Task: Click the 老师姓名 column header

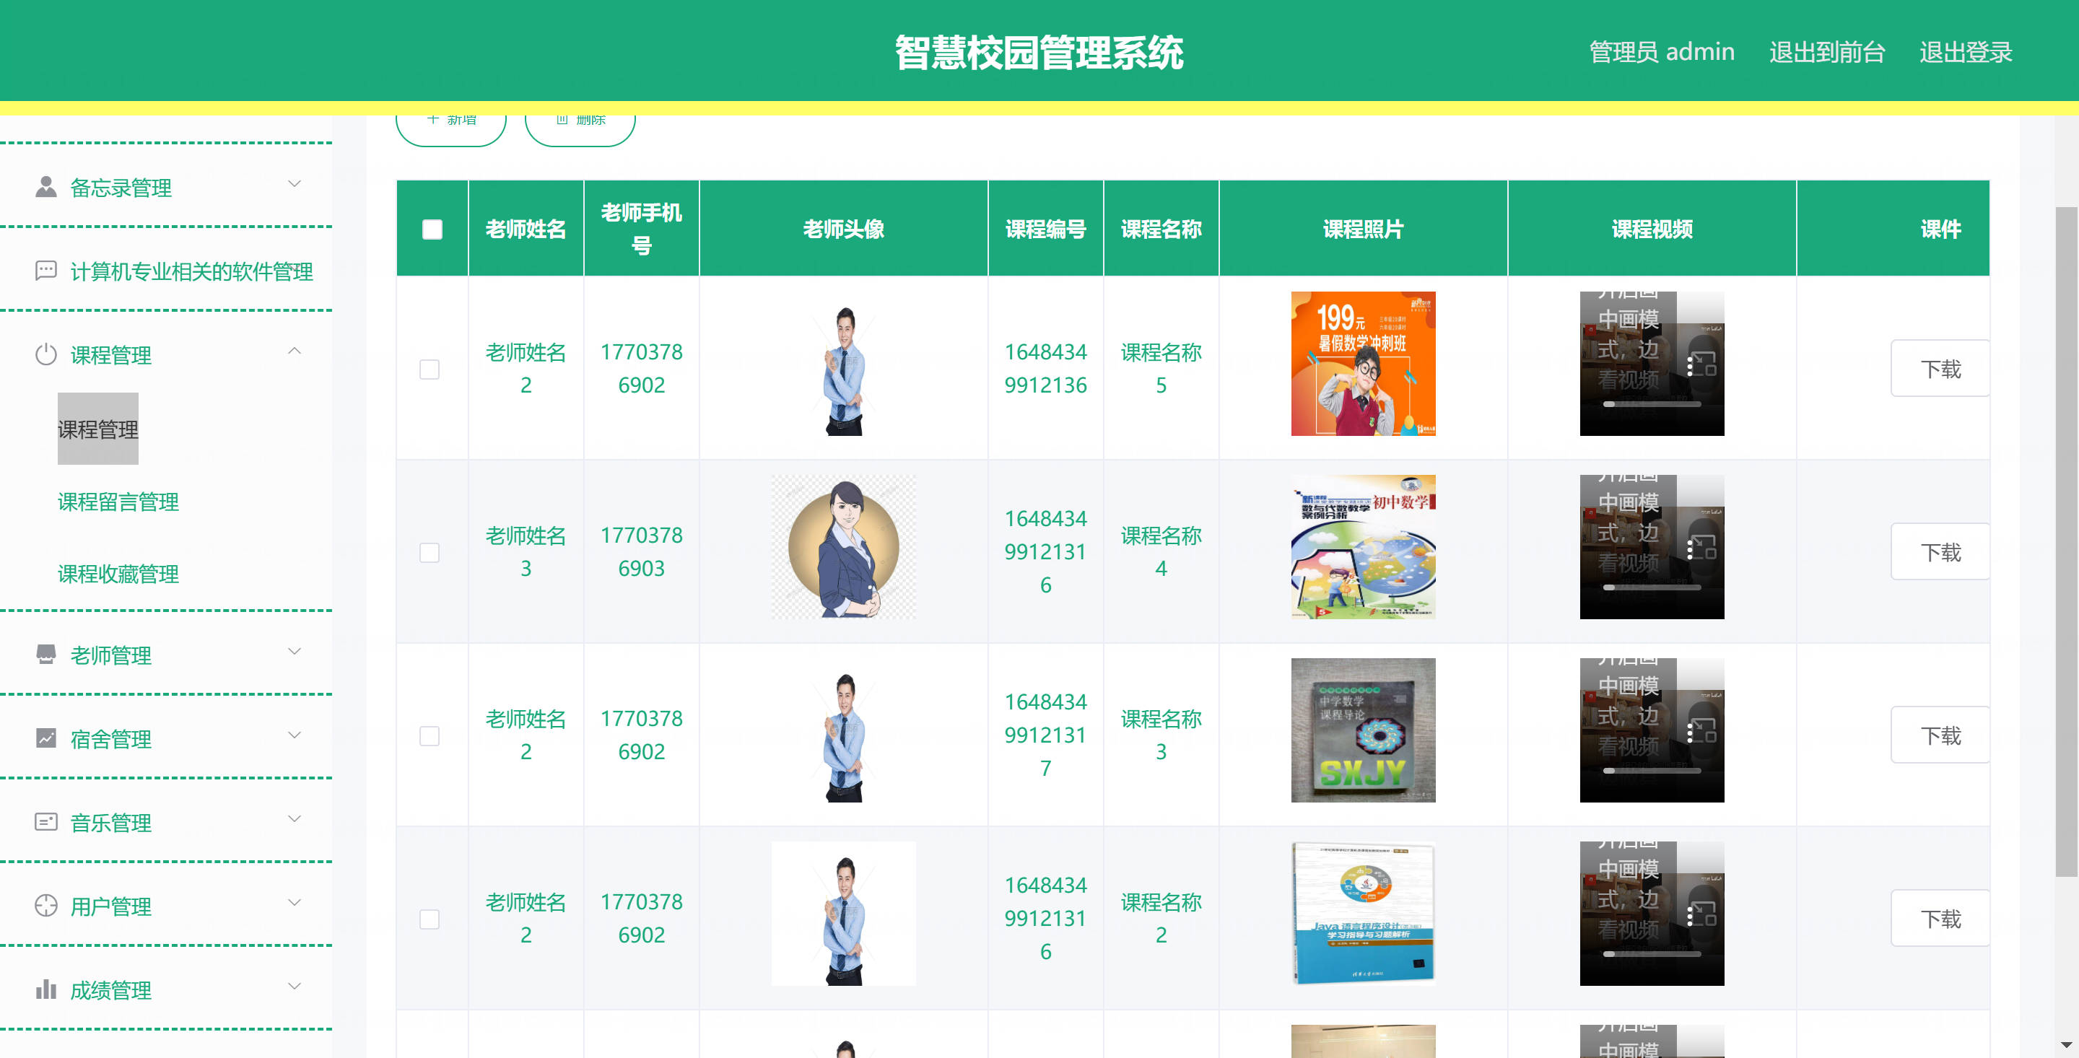Action: [x=526, y=229]
